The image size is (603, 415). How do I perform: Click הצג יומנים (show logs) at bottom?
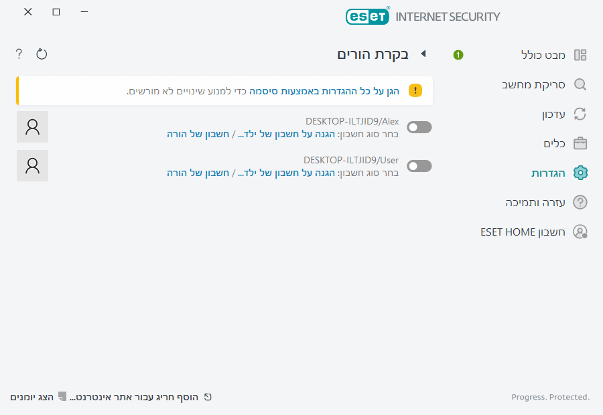[31, 397]
